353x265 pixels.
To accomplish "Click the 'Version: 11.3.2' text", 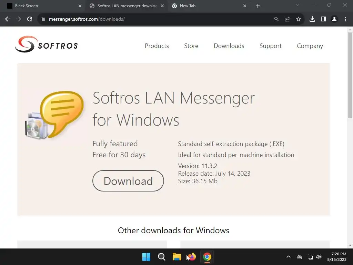I will click(198, 166).
